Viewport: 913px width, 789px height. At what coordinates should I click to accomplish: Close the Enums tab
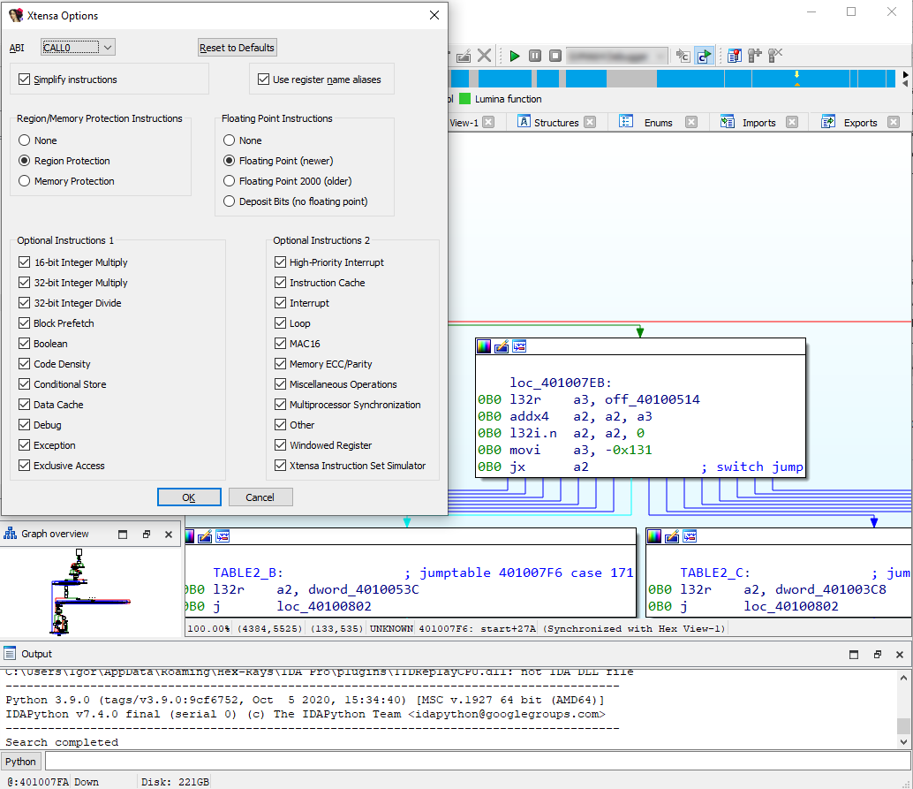pos(691,123)
